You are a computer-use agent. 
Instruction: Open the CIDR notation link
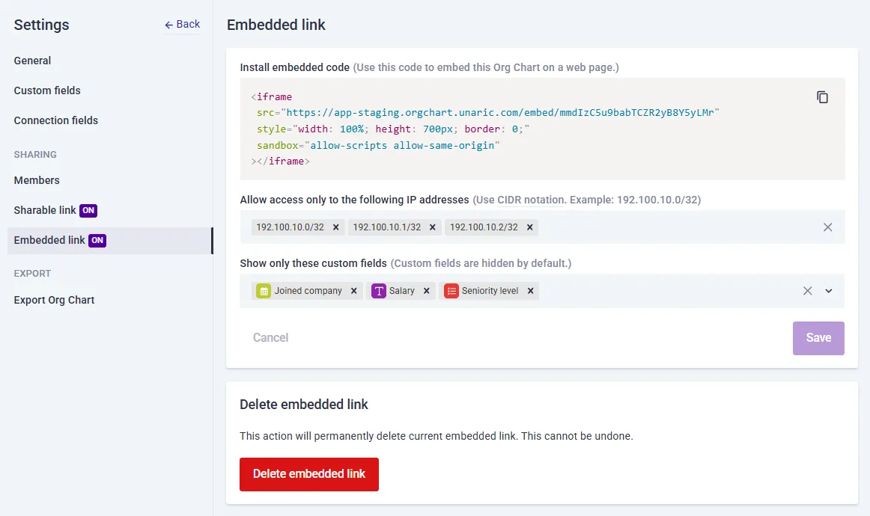[530, 200]
